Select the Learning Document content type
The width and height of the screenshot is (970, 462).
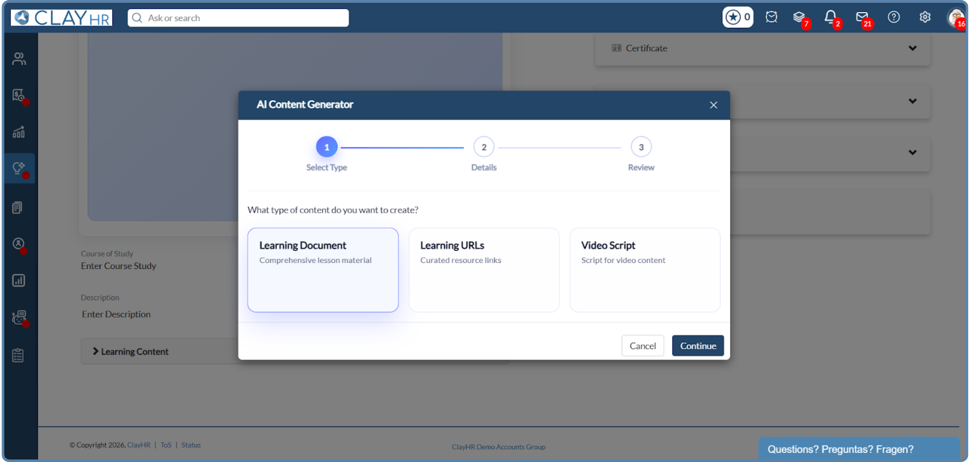tap(323, 270)
